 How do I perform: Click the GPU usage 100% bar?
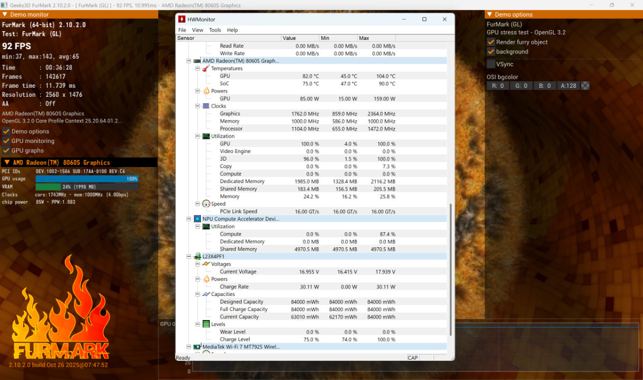(x=87, y=179)
